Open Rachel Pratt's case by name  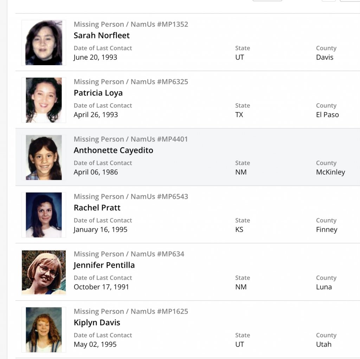97,208
